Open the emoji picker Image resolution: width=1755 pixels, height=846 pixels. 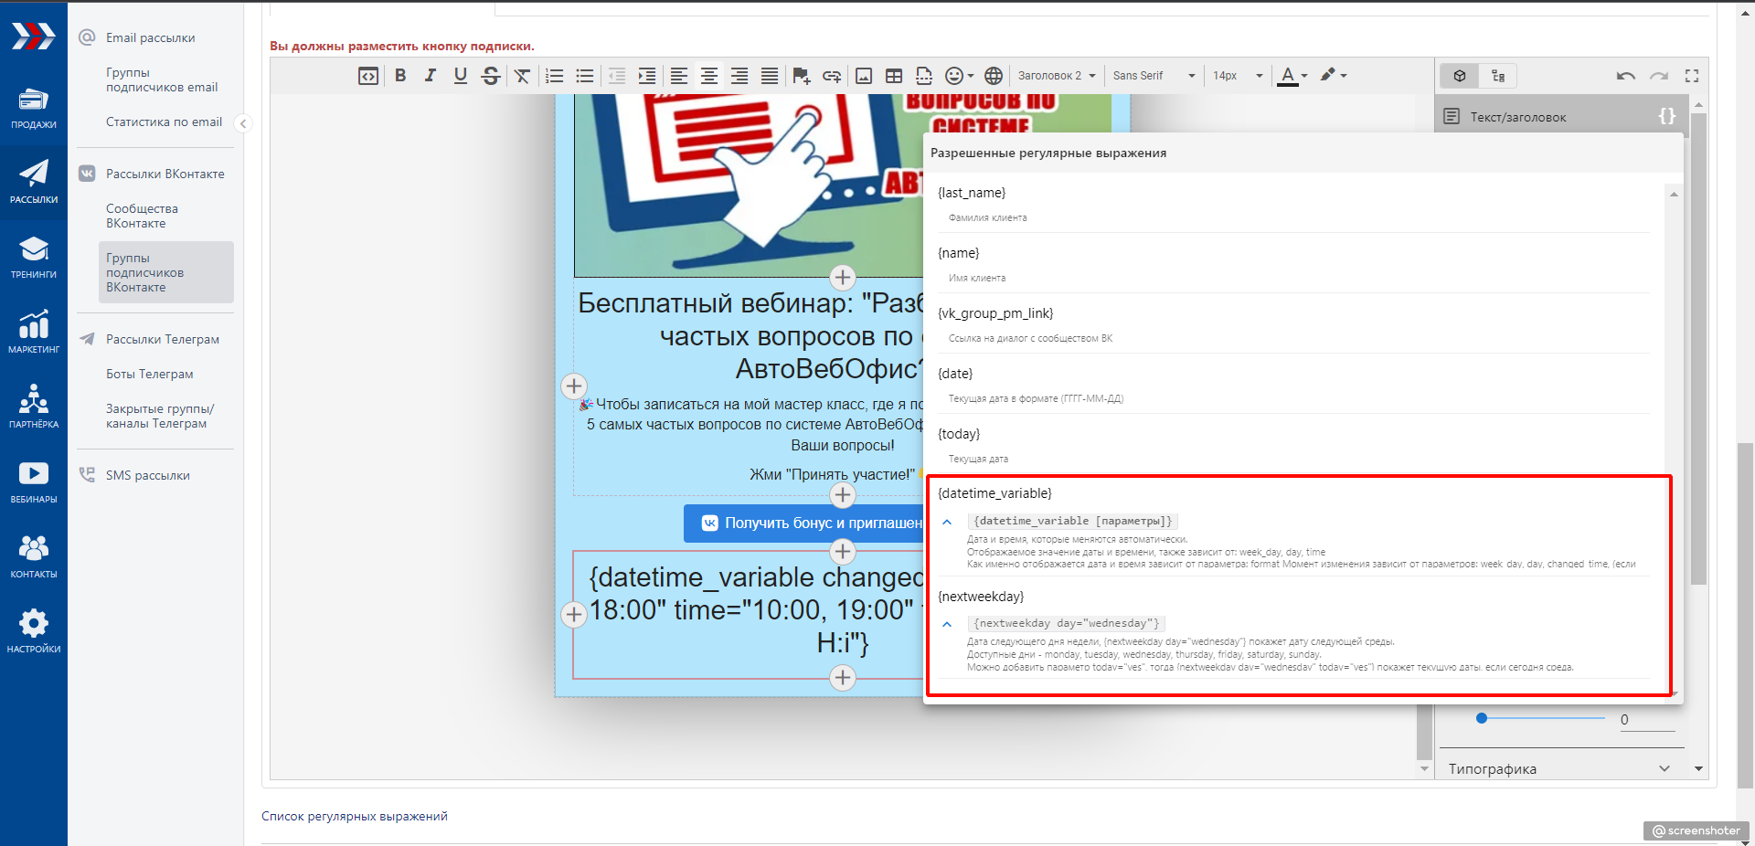pyautogui.click(x=958, y=76)
